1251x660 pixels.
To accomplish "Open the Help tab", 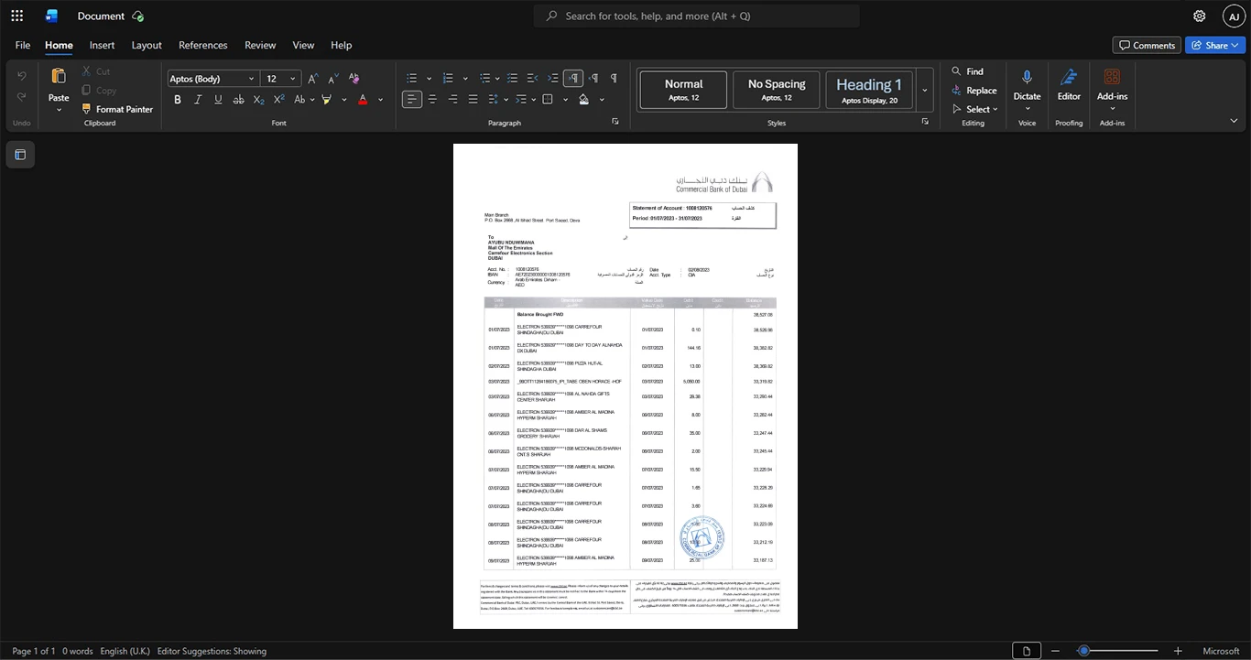I will [x=341, y=45].
